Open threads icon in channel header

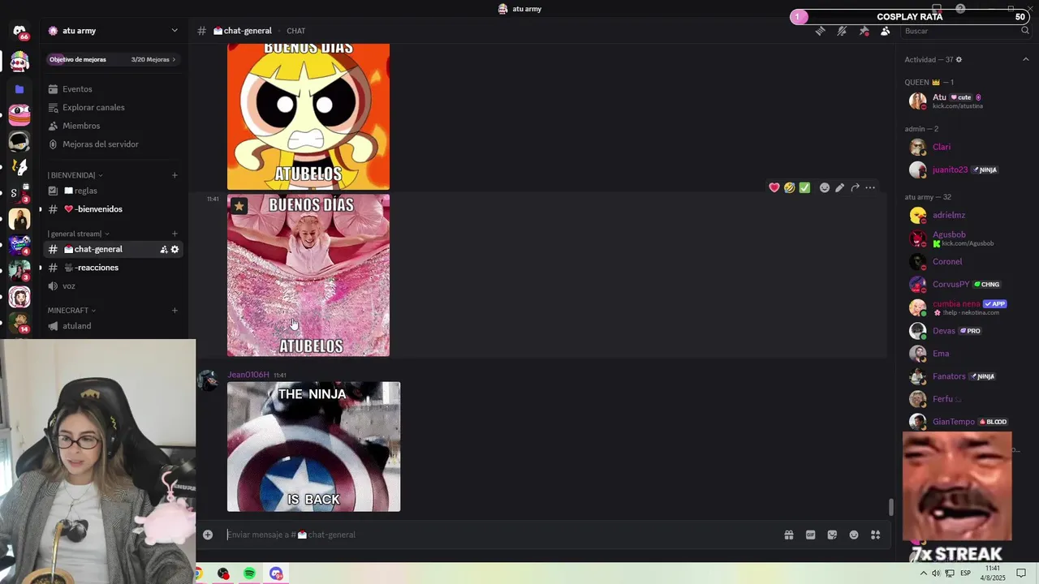coord(821,31)
